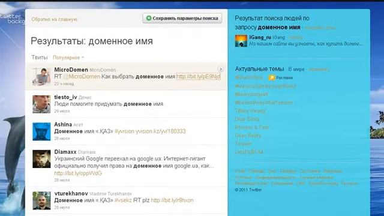Open Ashina's blue profile avatar
The image size is (384, 216).
pos(41,131)
